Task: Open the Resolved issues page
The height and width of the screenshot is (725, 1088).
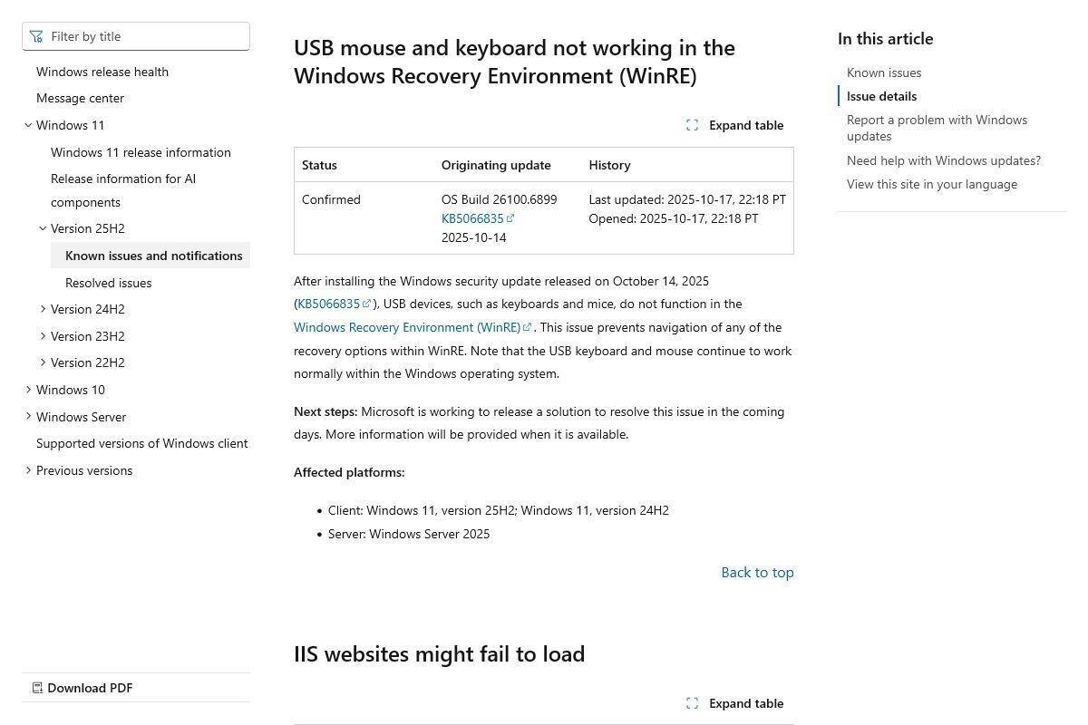Action: point(108,283)
